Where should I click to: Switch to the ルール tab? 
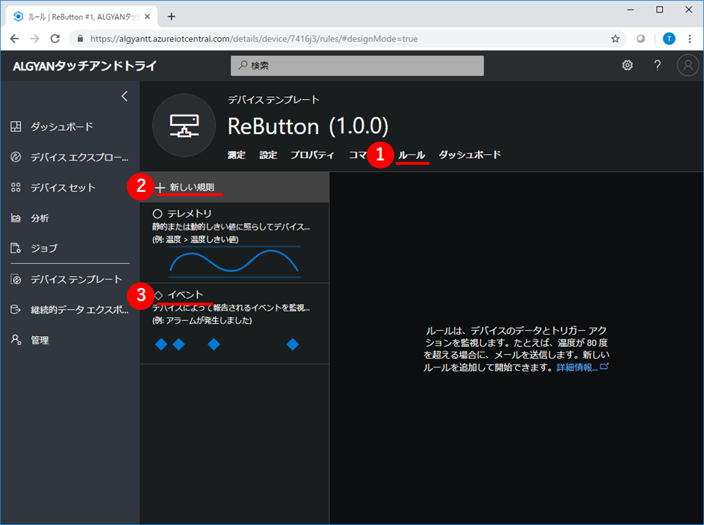coord(412,155)
